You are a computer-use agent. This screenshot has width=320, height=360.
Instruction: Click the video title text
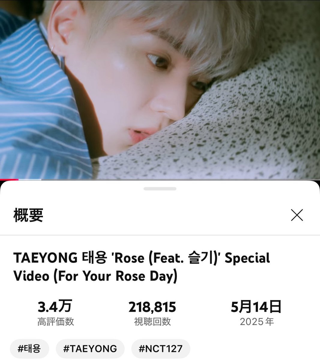click(x=142, y=267)
